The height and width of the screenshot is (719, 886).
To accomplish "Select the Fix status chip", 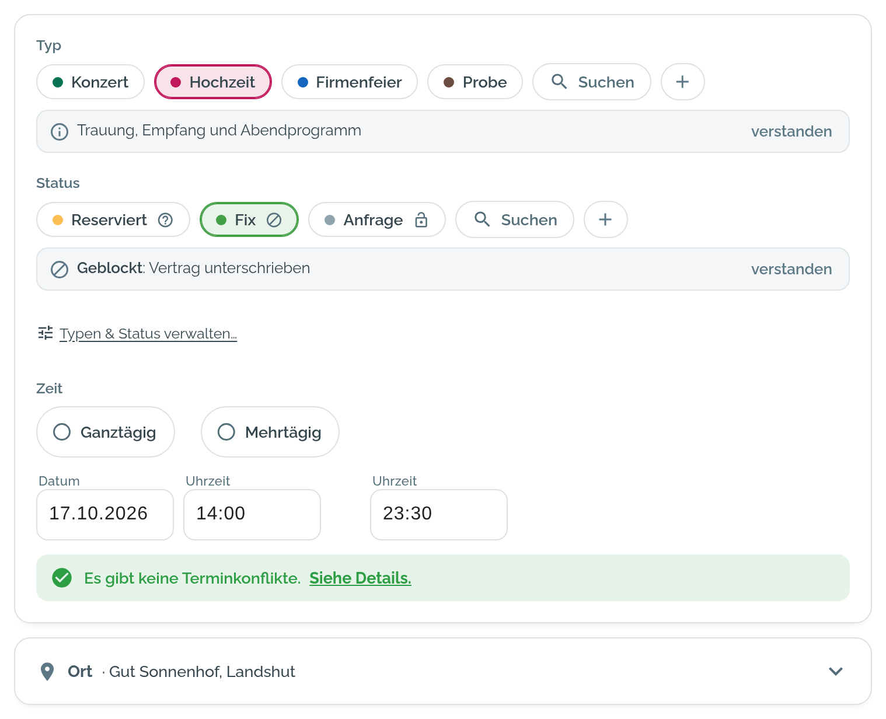I will tap(249, 219).
